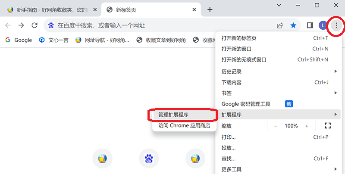Open the Baidu shortcut tile

[149, 158]
